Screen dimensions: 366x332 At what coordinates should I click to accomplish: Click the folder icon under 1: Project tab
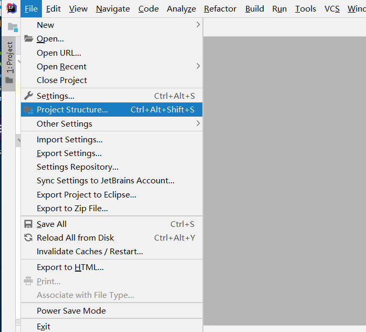click(9, 80)
